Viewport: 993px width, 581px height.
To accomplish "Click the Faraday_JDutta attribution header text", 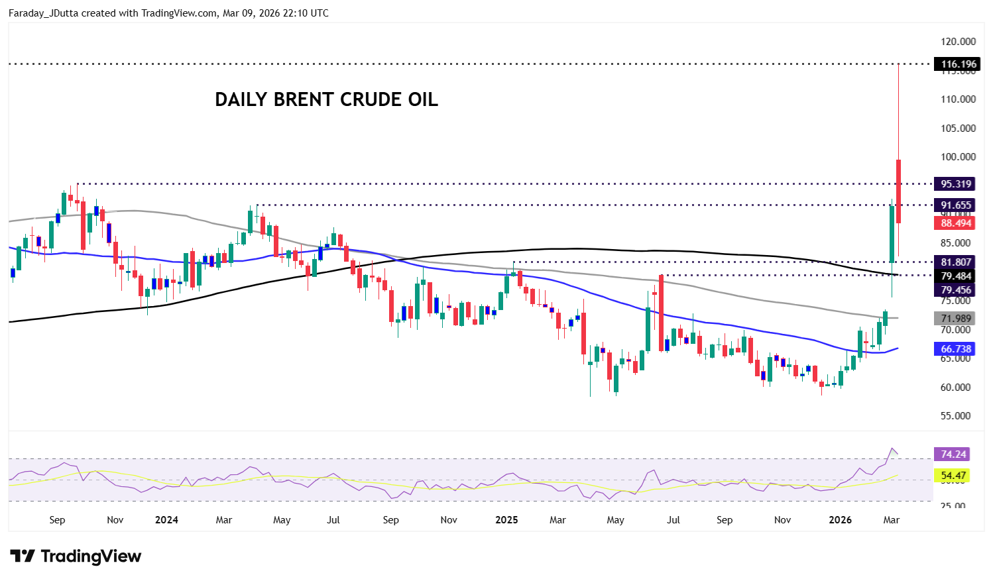I will [x=168, y=13].
